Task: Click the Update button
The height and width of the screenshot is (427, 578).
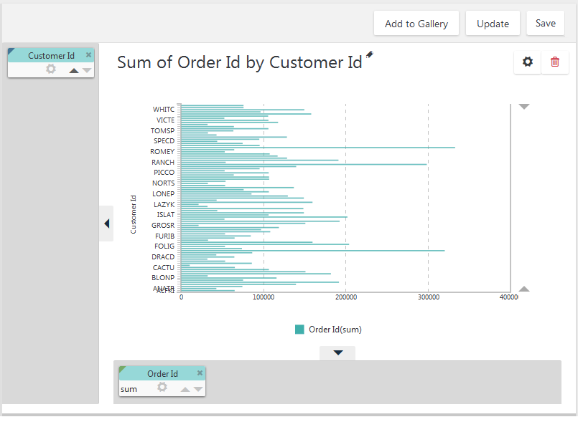Action: 493,24
